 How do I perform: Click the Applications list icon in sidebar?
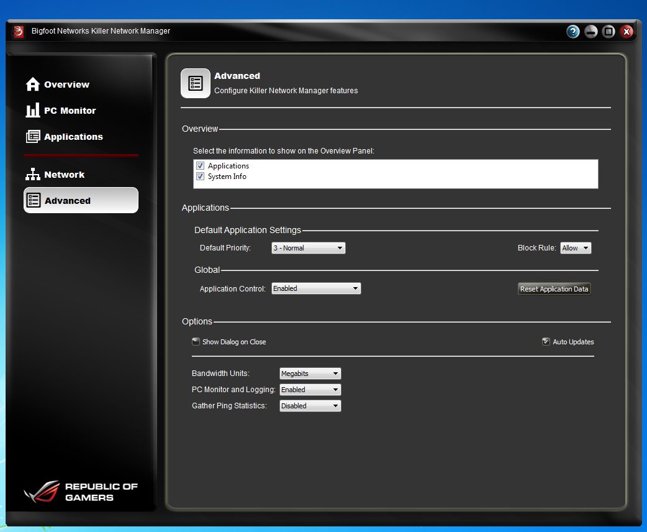coord(32,136)
